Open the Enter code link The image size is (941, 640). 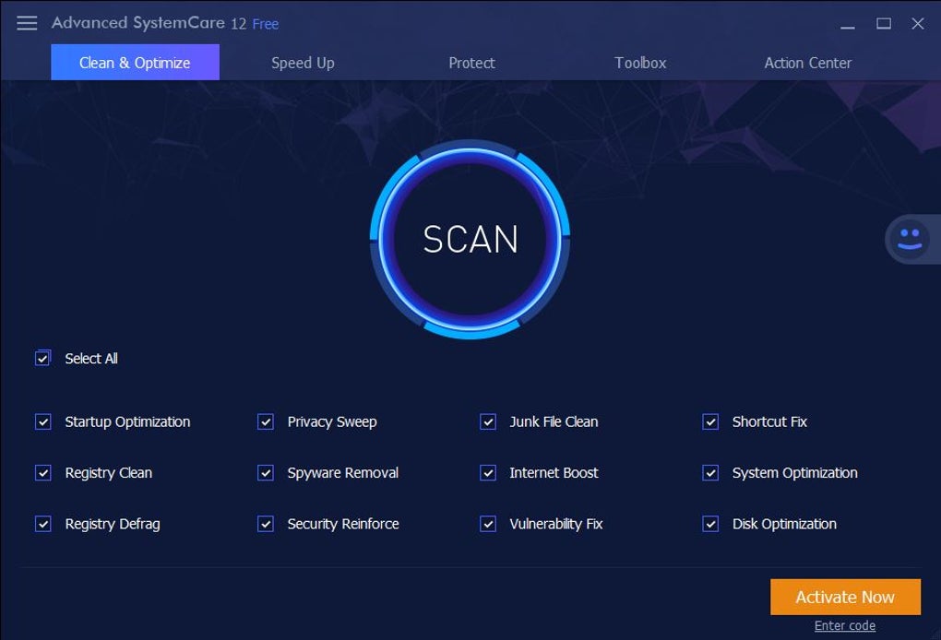[x=845, y=625]
